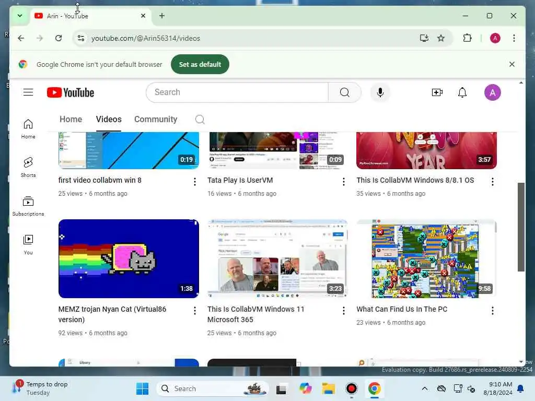Open Chrome extensions puzzle icon
The height and width of the screenshot is (401, 535).
click(x=467, y=38)
